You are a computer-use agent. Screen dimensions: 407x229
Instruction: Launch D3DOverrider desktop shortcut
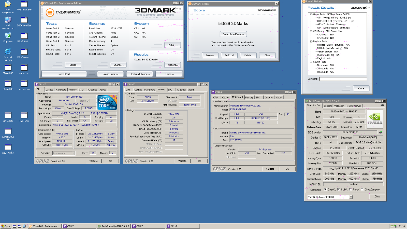tap(24, 22)
